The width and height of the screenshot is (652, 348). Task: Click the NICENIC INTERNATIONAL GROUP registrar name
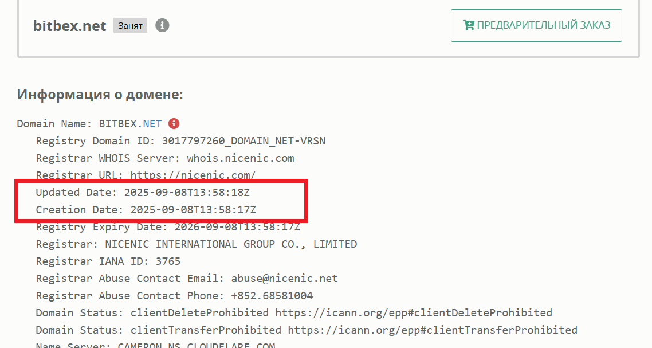click(231, 244)
